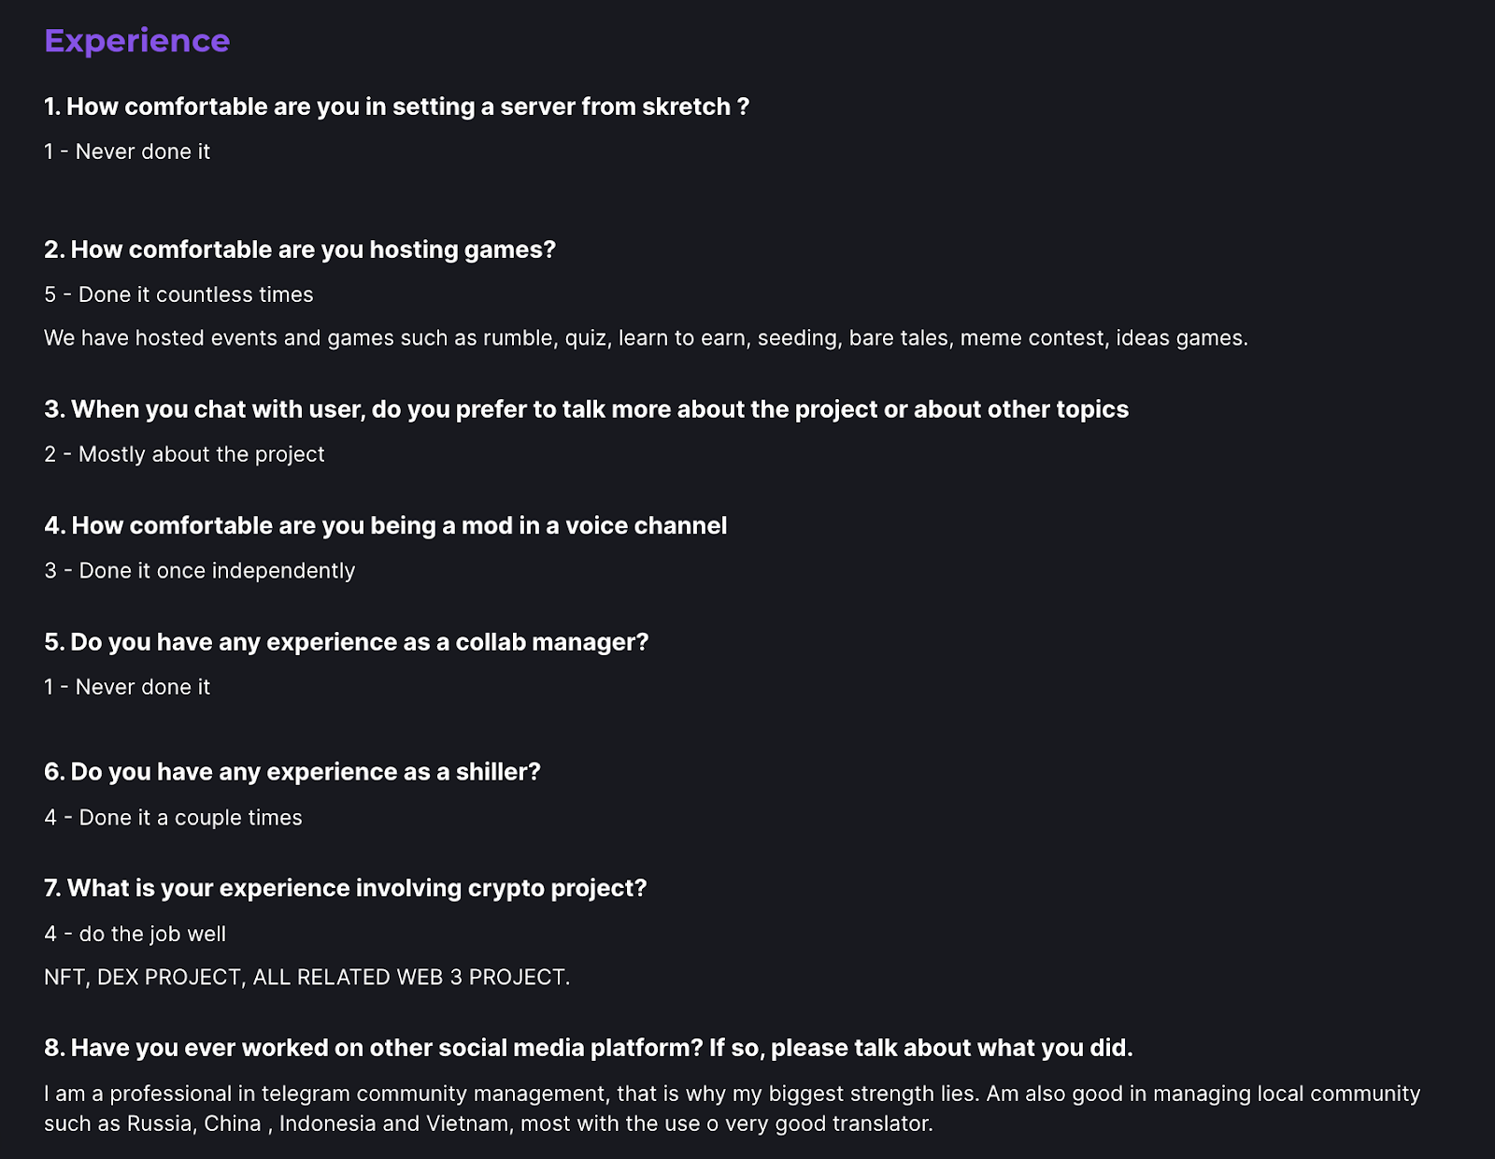The image size is (1495, 1159).
Task: Click the crypto project experience question
Action: pyautogui.click(x=345, y=888)
